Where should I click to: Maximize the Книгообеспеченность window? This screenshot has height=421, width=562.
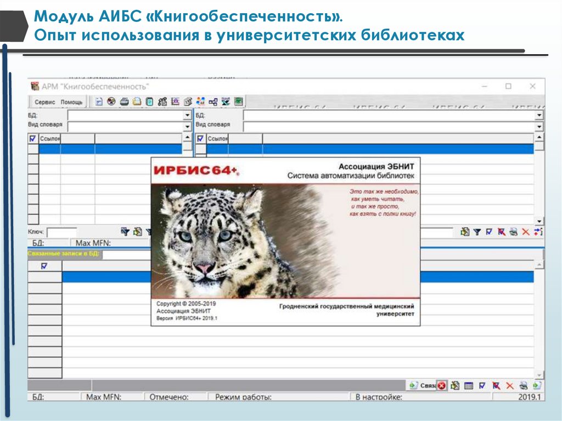[x=508, y=86]
